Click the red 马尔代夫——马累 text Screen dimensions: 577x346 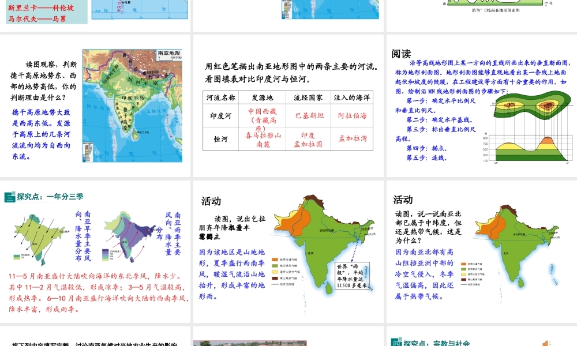pyautogui.click(x=37, y=18)
